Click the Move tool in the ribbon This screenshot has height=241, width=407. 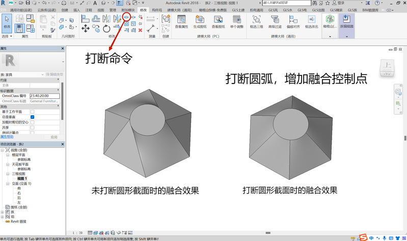(85, 28)
